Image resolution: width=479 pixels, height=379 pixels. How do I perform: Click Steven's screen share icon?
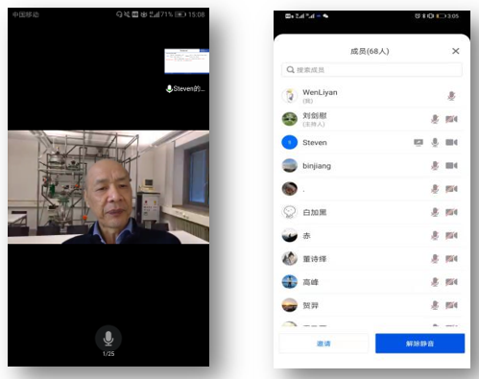click(x=419, y=142)
